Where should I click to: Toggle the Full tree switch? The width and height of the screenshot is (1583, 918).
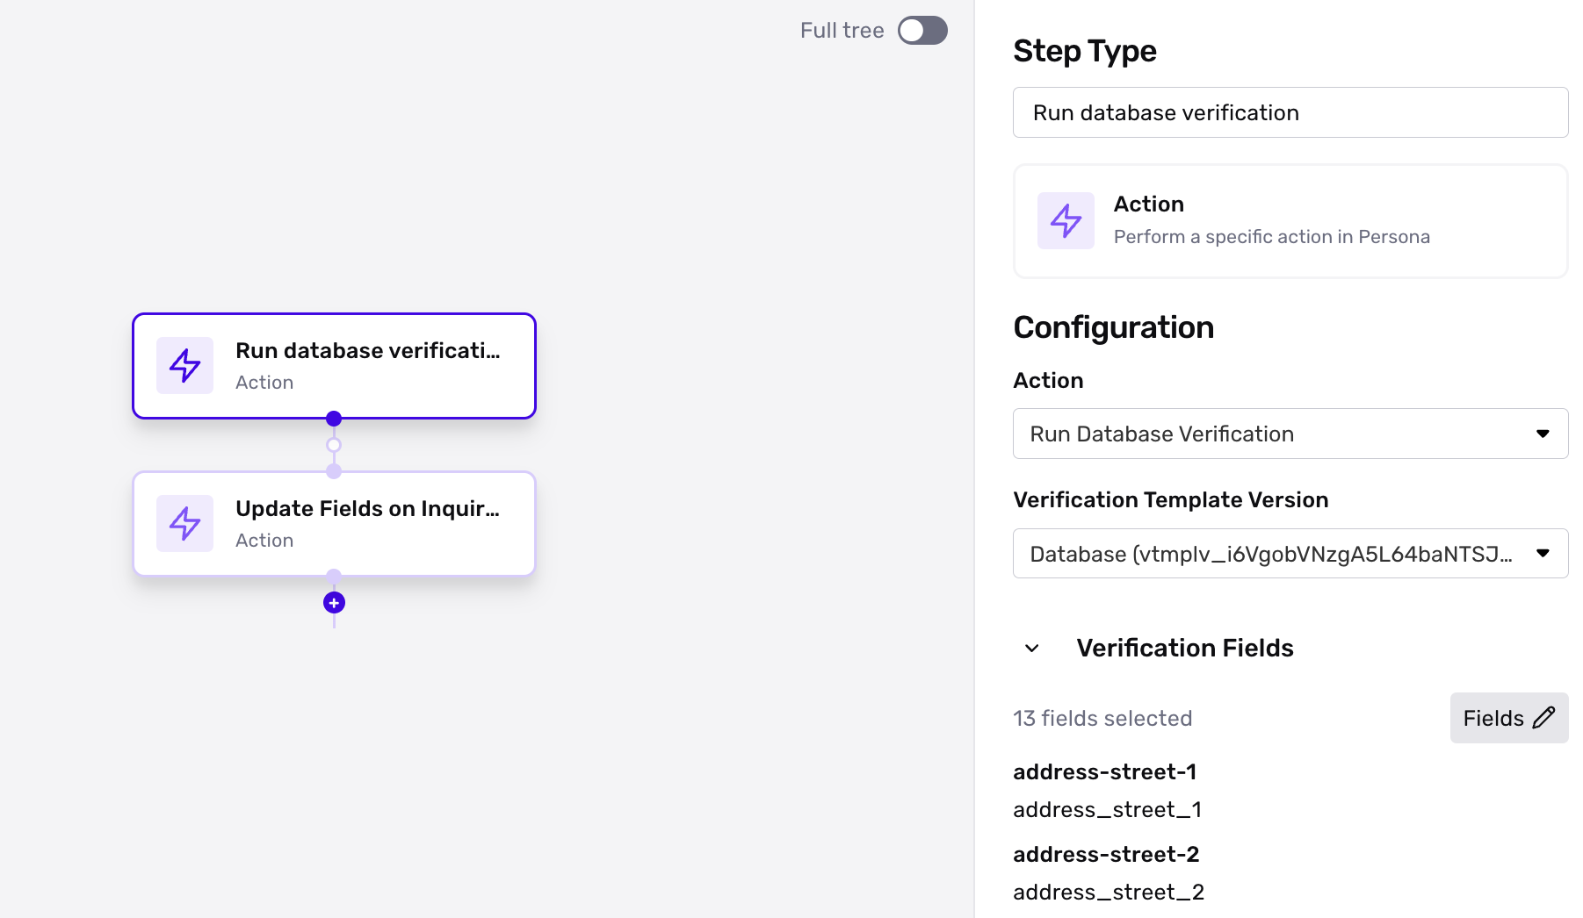[x=922, y=31]
